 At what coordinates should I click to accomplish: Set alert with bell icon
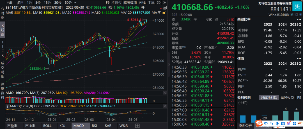[296, 15]
